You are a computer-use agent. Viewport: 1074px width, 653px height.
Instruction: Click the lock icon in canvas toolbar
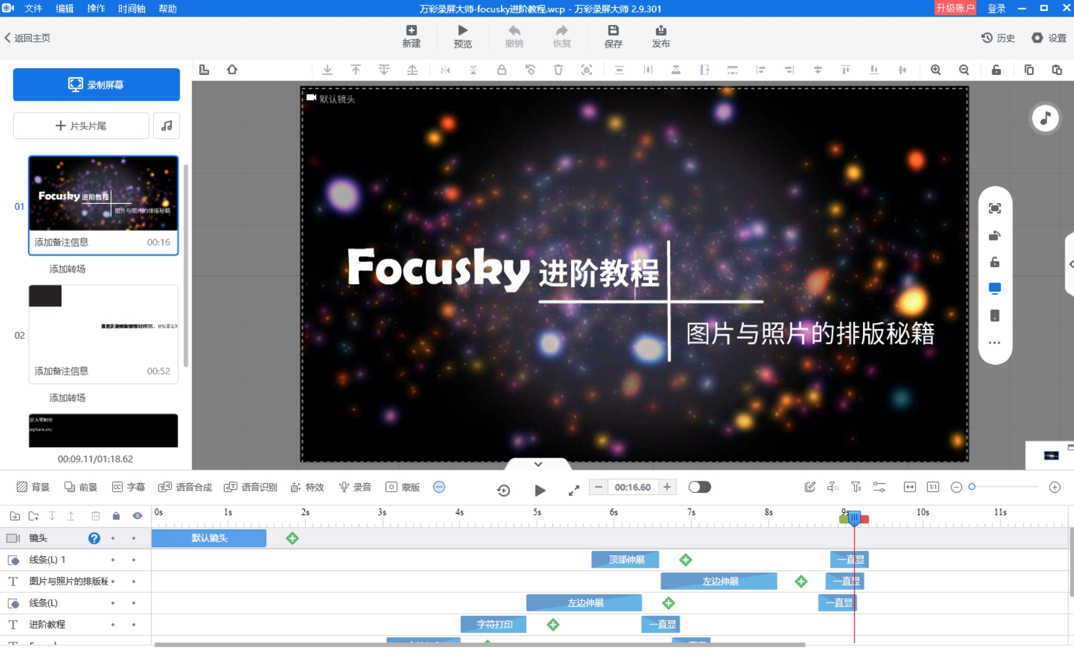coord(502,70)
